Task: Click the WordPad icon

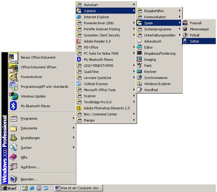Action: point(139,90)
